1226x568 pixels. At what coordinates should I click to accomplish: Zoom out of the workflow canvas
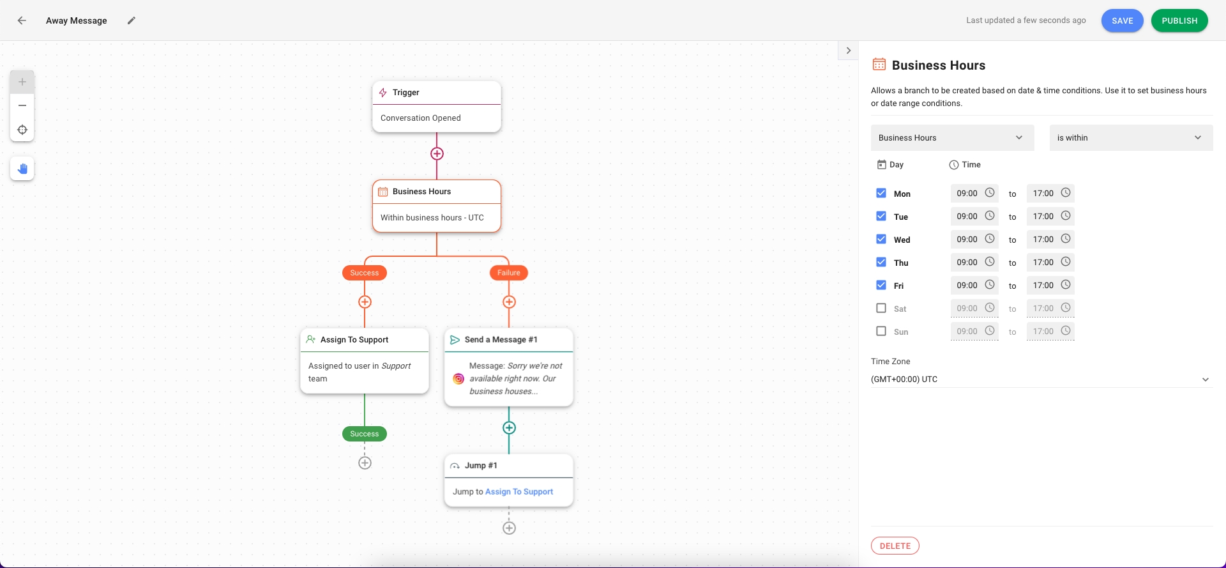click(x=22, y=105)
